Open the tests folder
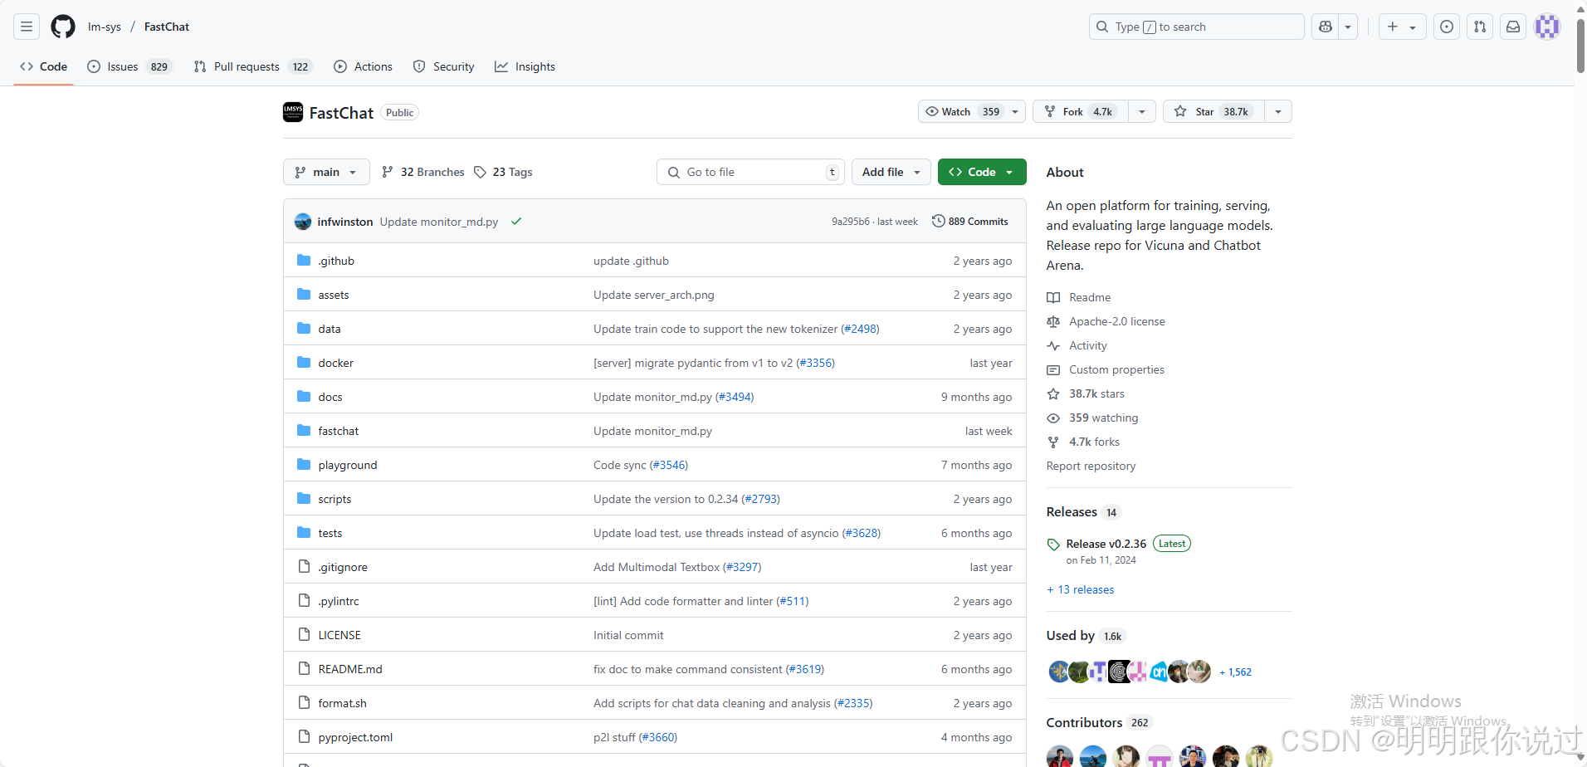This screenshot has width=1587, height=767. click(330, 533)
